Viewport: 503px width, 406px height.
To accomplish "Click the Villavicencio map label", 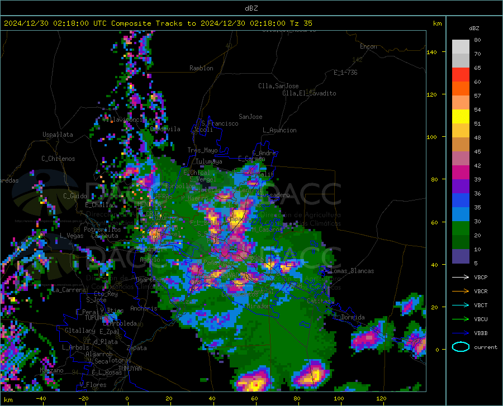I will [124, 120].
